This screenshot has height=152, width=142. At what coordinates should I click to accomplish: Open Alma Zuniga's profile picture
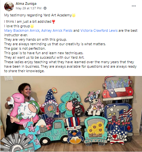[9, 6]
